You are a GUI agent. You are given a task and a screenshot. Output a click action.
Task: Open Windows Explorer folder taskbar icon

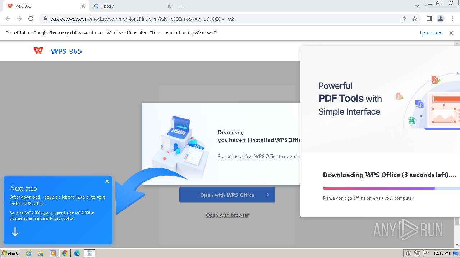point(41,253)
